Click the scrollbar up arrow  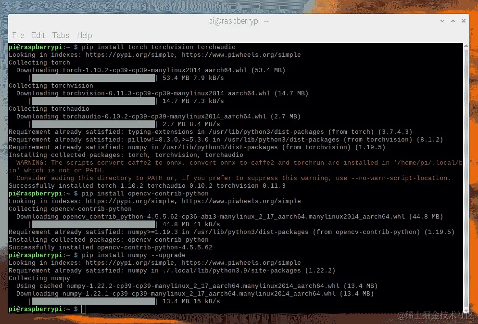click(466, 45)
